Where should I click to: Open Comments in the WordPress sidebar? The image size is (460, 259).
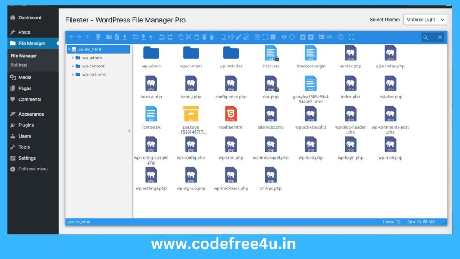(x=30, y=99)
